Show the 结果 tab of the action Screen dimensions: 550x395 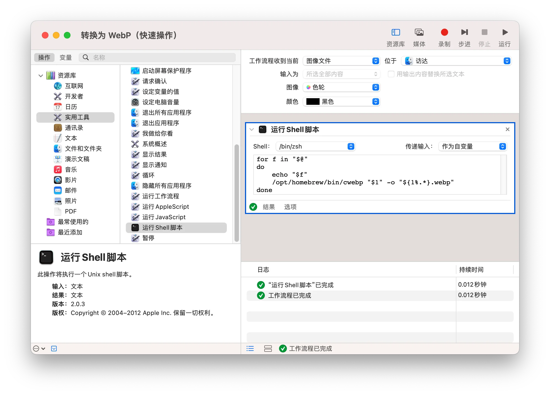pos(269,207)
